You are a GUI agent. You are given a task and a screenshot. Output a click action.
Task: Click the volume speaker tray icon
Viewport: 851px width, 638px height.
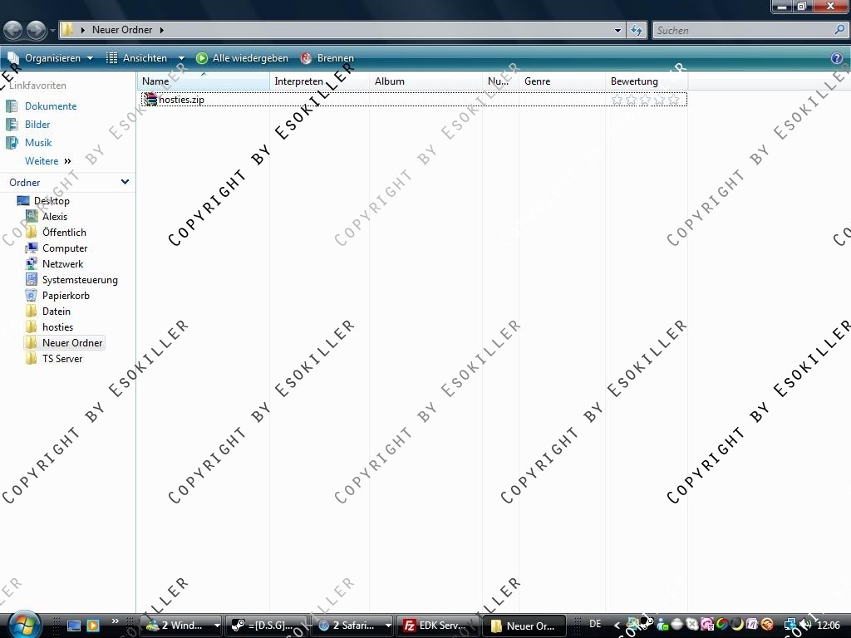pyautogui.click(x=804, y=625)
